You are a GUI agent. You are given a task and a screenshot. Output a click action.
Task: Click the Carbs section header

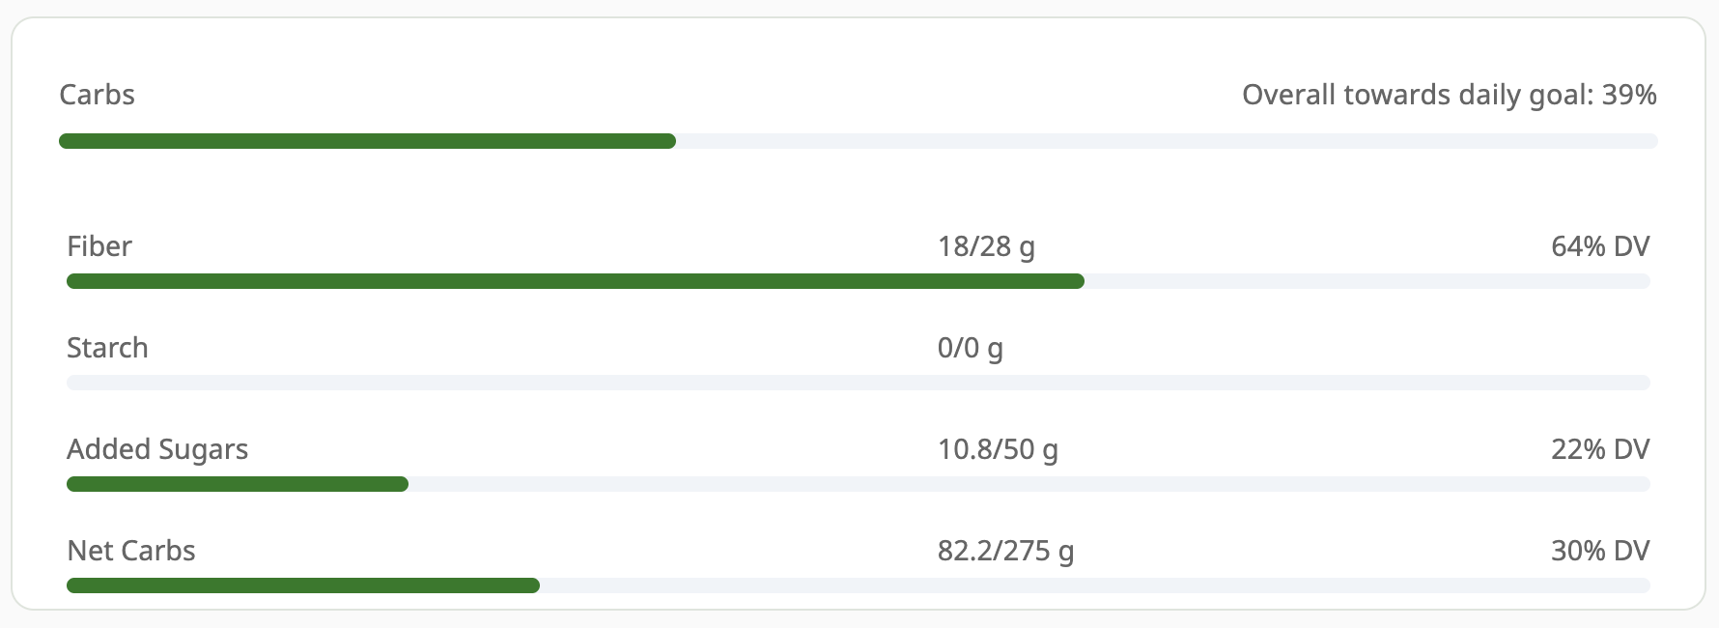pyautogui.click(x=97, y=95)
